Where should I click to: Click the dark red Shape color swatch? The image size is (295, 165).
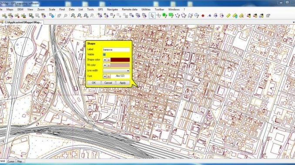120,60
